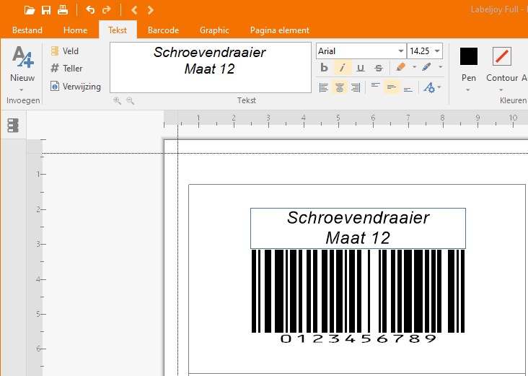Screen dimensions: 528x376
Task: Expand the Pen color dropdown arrow
Action: pyautogui.click(x=468, y=90)
